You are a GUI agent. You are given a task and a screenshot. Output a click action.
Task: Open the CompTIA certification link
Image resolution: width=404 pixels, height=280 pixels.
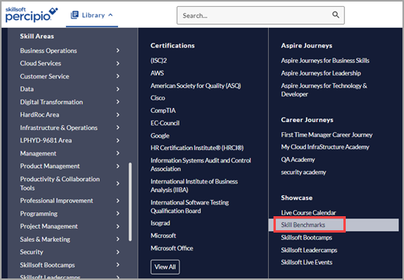click(163, 110)
